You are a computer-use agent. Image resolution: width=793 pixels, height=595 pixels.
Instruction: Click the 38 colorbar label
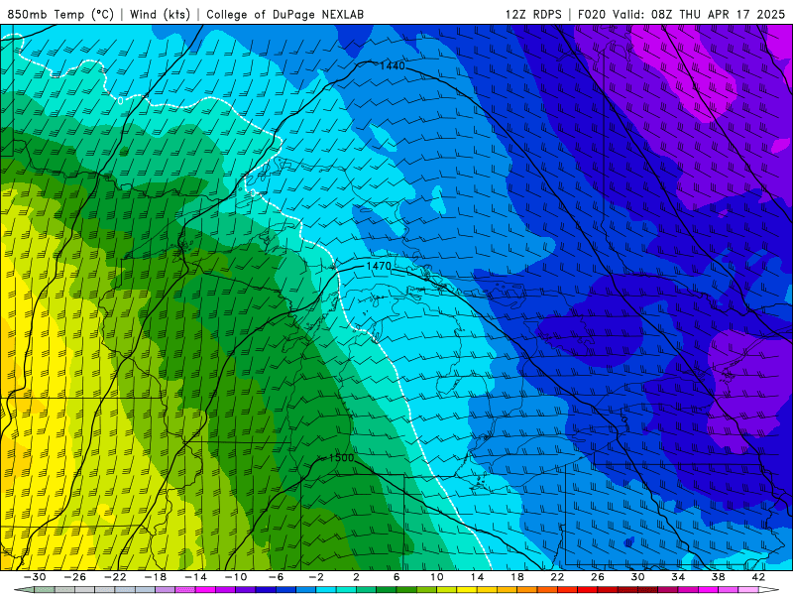[718, 577]
